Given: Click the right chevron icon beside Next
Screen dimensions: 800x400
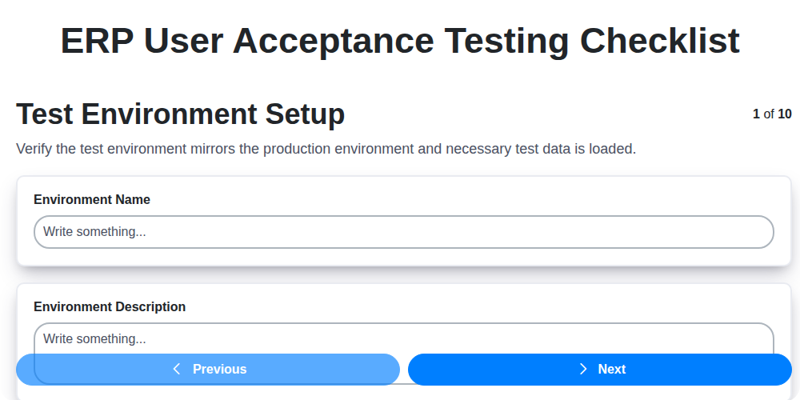Looking at the screenshot, I should coord(583,369).
